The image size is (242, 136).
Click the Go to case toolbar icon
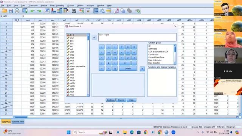(47, 11)
